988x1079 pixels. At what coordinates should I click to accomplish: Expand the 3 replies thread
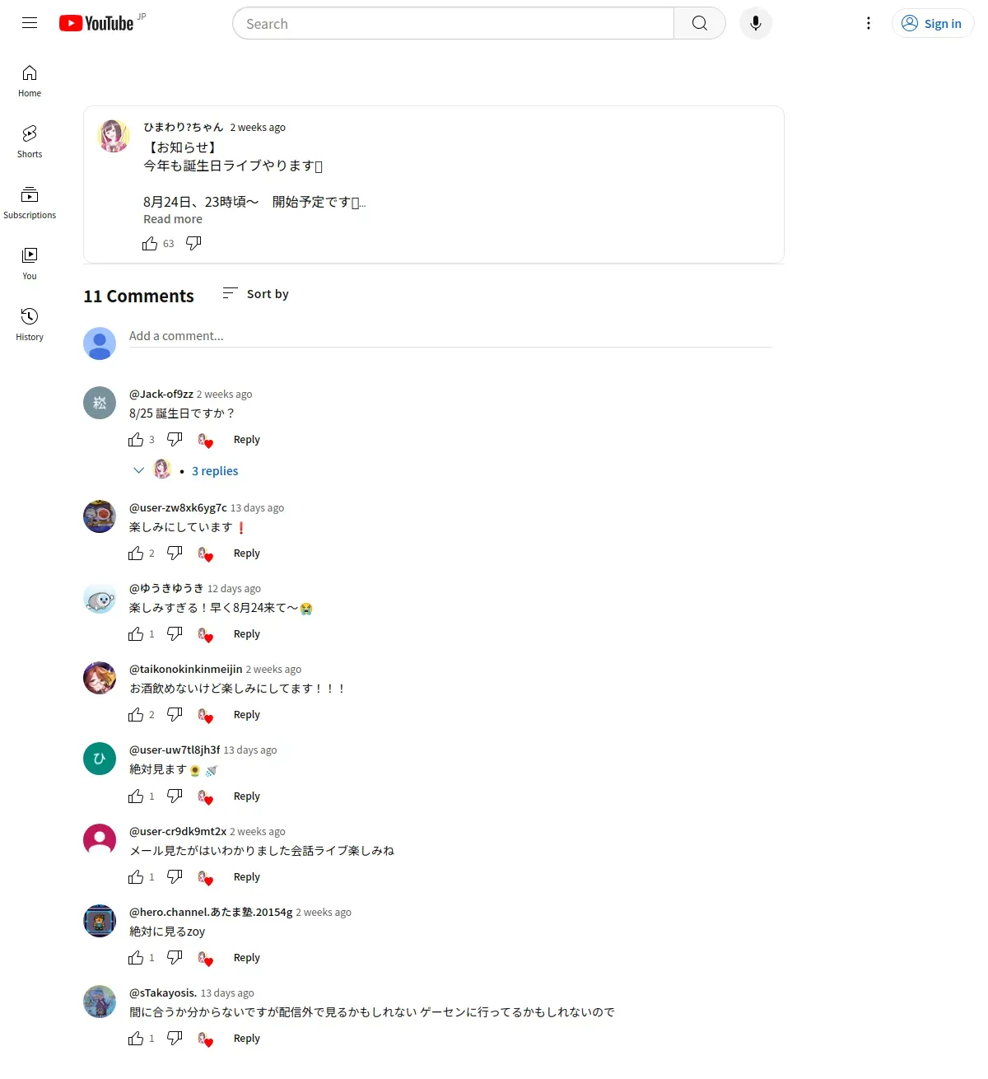tap(215, 471)
